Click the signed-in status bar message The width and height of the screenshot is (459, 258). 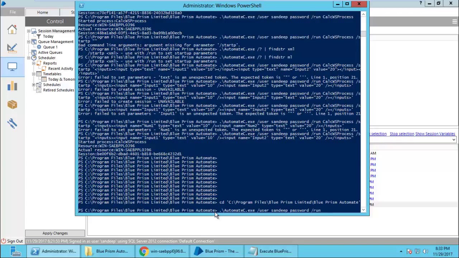(120, 241)
